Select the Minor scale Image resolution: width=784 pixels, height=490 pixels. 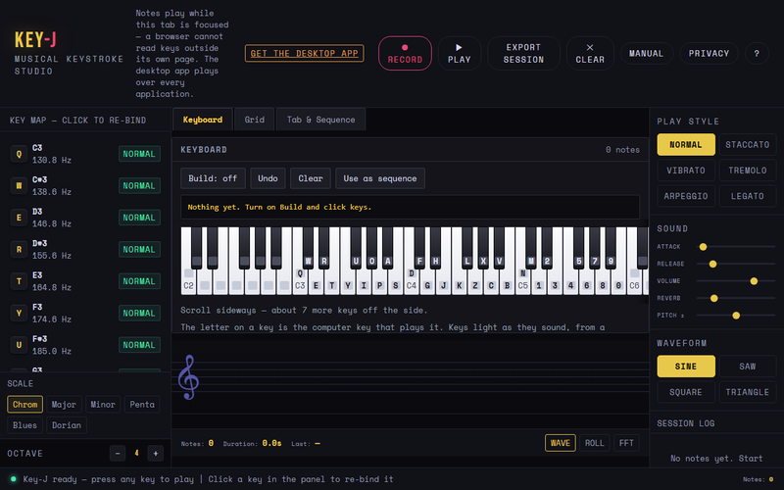(x=103, y=405)
